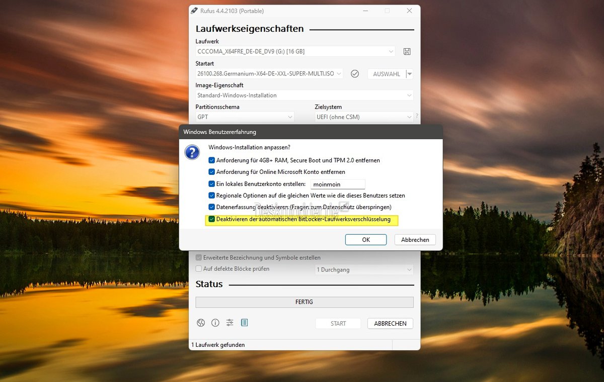
Task: Toggle 'Datenerfassung deaktivieren' checkbox
Action: click(212, 207)
